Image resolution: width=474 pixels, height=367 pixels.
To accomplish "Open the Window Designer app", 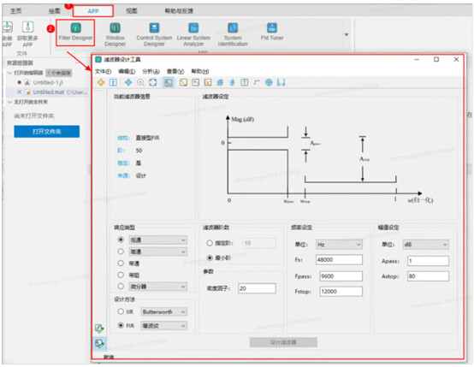I will pyautogui.click(x=115, y=34).
